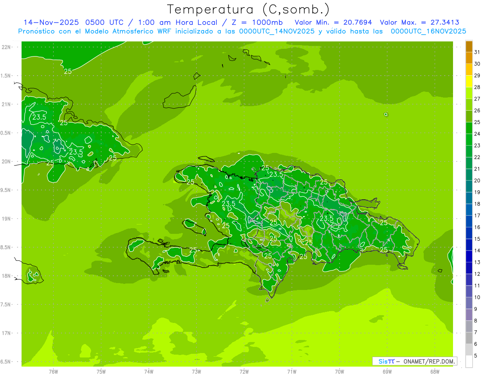Click the '22' colorbar scale label

(x=477, y=157)
